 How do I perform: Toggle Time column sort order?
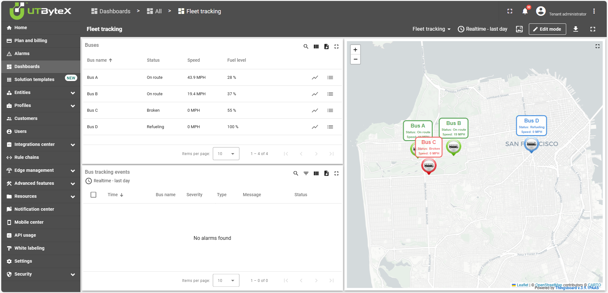point(115,195)
